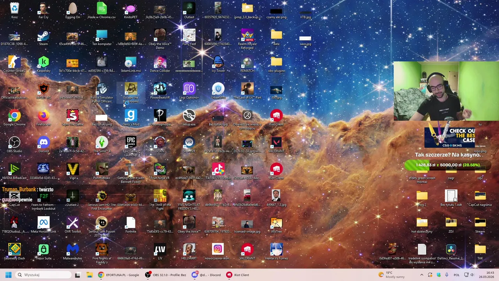Open the obs-plugins folder
This screenshot has height=281, width=499.
click(276, 64)
